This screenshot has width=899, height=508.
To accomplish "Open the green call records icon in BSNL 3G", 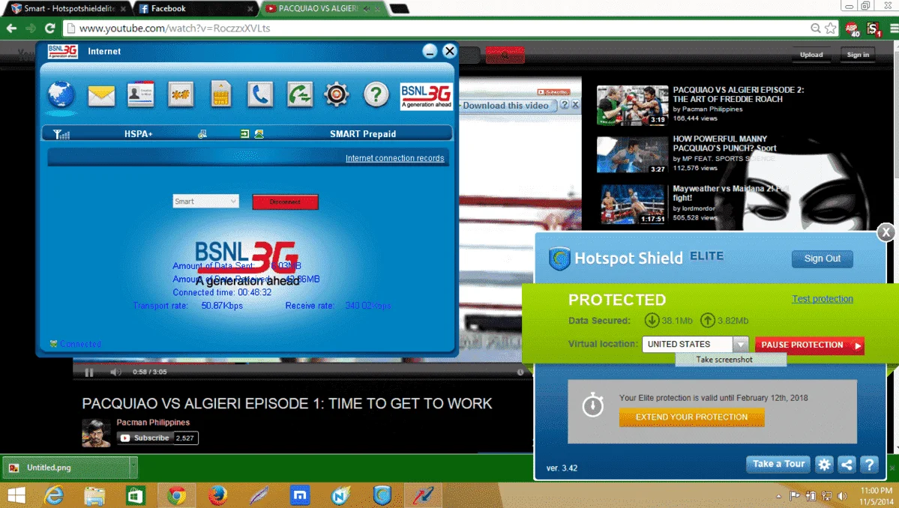I will (300, 94).
